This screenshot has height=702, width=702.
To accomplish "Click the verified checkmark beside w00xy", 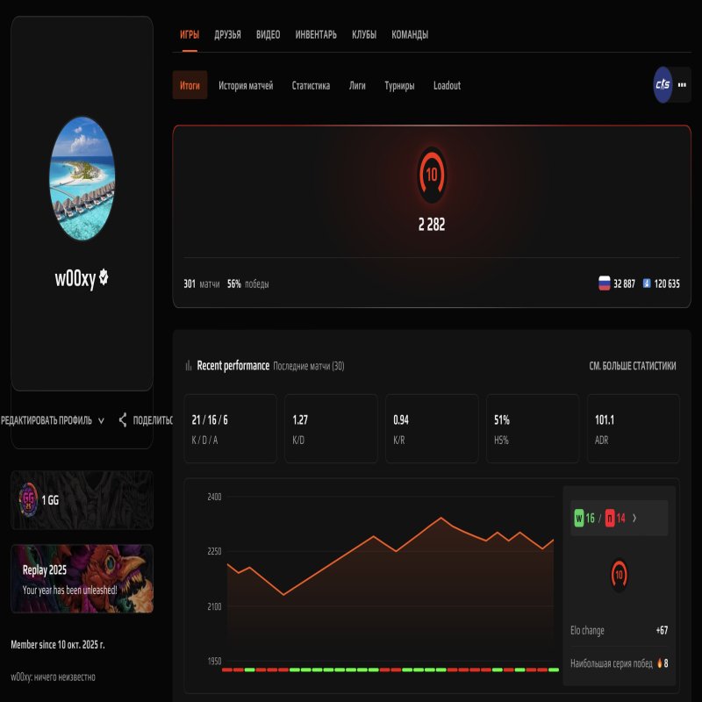I will point(103,278).
